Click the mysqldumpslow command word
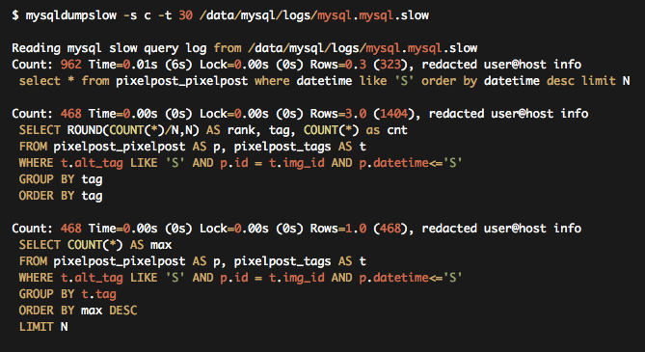Viewport: 645px width, 352px height. (71, 15)
